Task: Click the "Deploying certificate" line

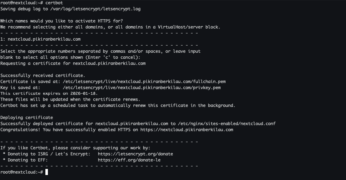Action: (x=26, y=118)
